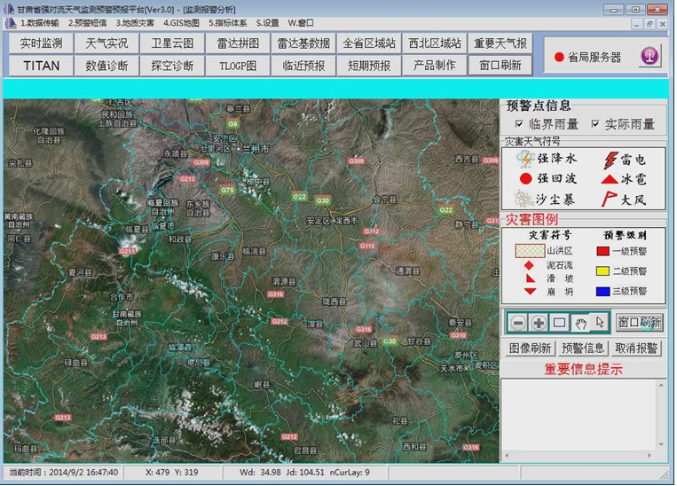Click the hail 冰雹 red triangle symbol
677x486 pixels.
point(610,179)
